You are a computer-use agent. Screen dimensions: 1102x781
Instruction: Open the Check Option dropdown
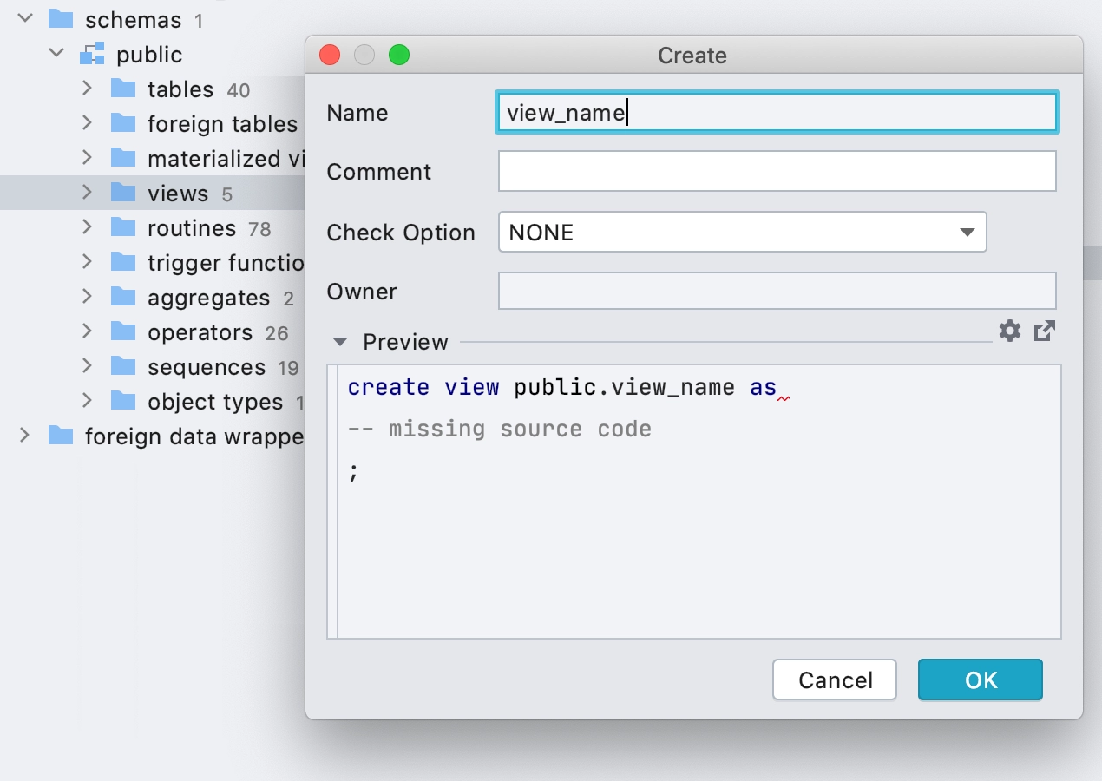click(x=743, y=232)
